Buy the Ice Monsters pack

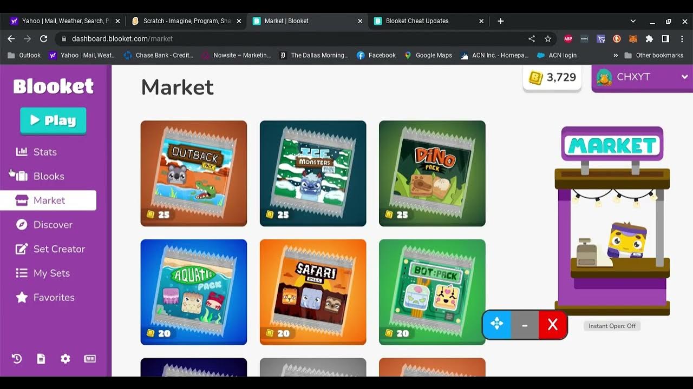click(x=313, y=173)
